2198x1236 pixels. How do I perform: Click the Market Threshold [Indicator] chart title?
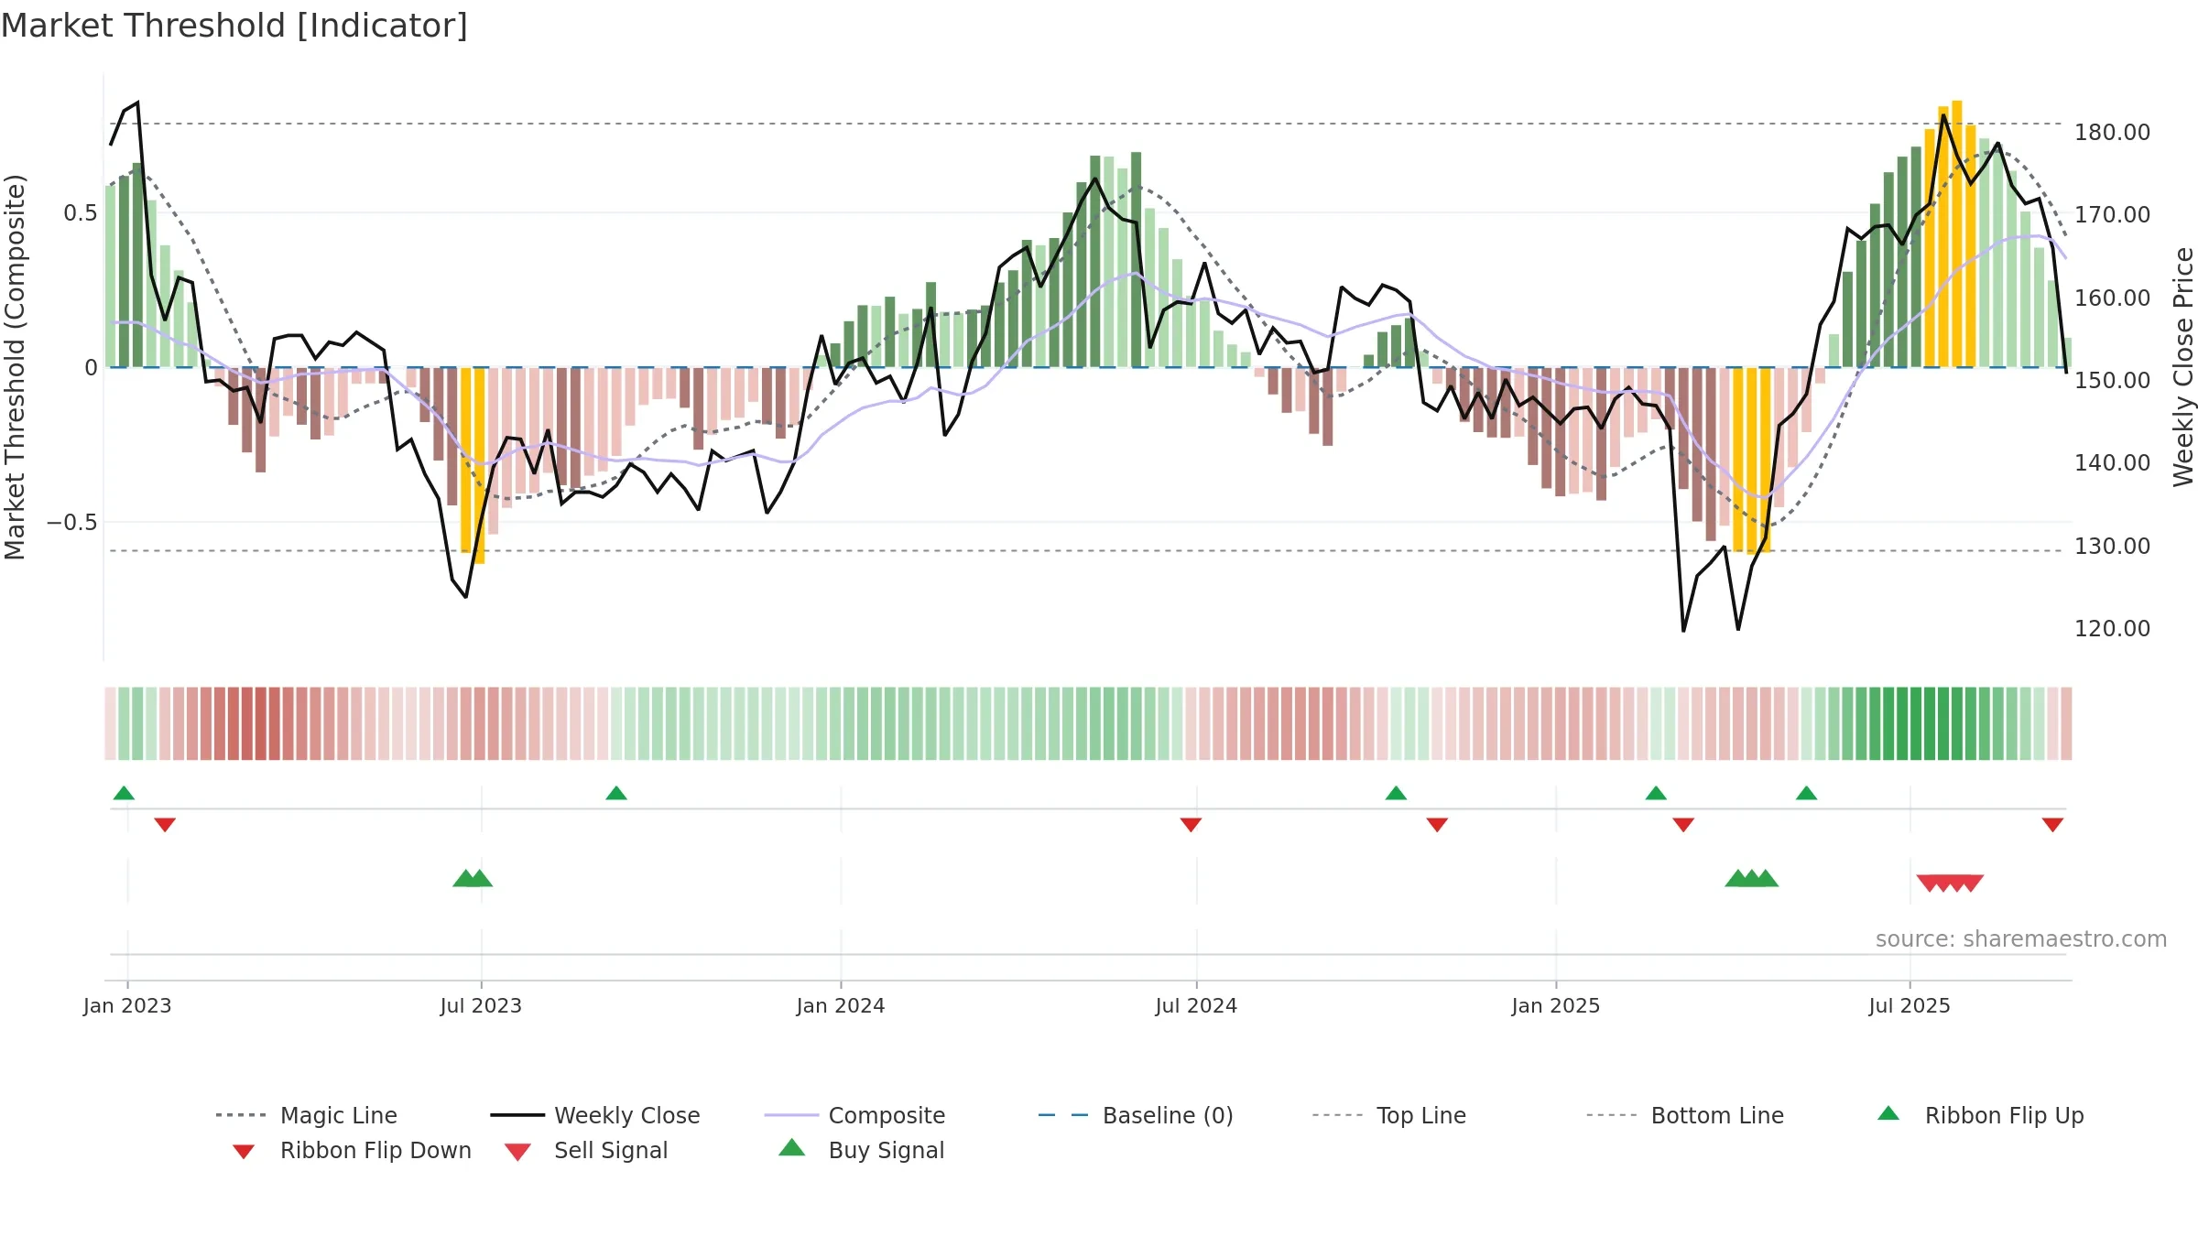point(234,26)
